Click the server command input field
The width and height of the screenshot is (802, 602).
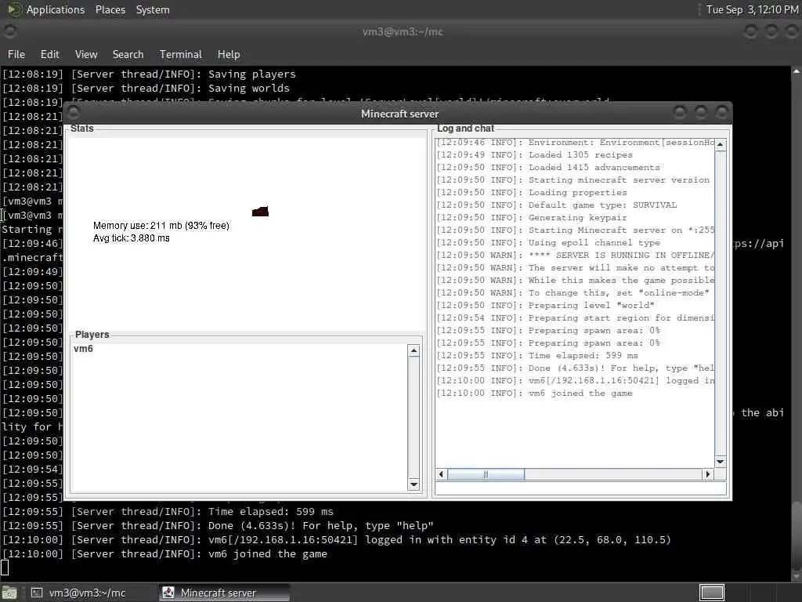(580, 488)
